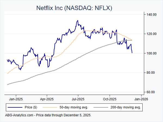Select the 200-day moving avg. legend label
Screen dimensions: 163x122
(126, 107)
